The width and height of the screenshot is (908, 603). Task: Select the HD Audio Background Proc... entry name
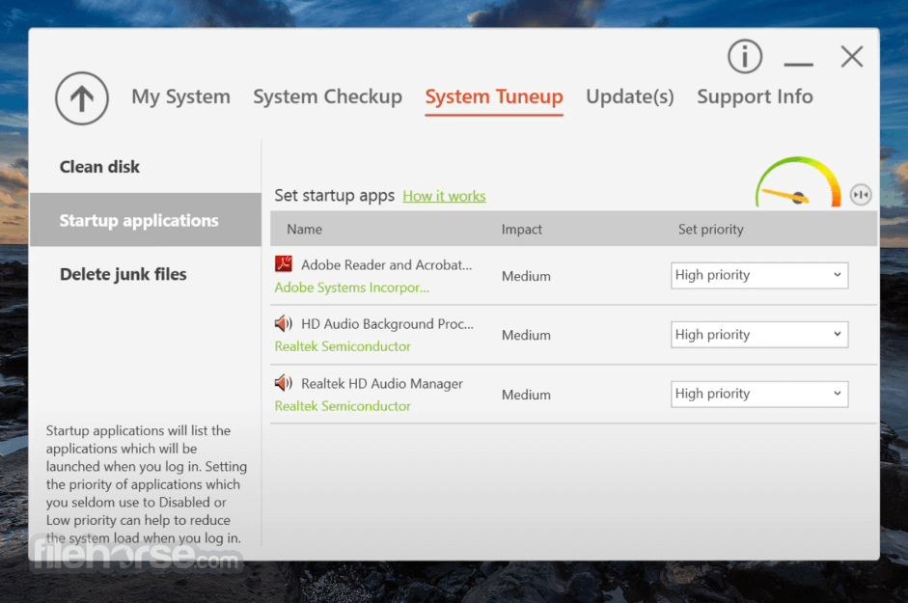point(387,324)
